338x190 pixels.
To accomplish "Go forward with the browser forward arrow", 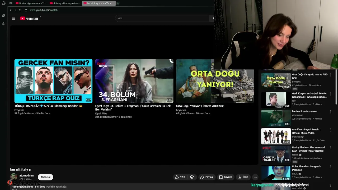I will coord(15,10).
